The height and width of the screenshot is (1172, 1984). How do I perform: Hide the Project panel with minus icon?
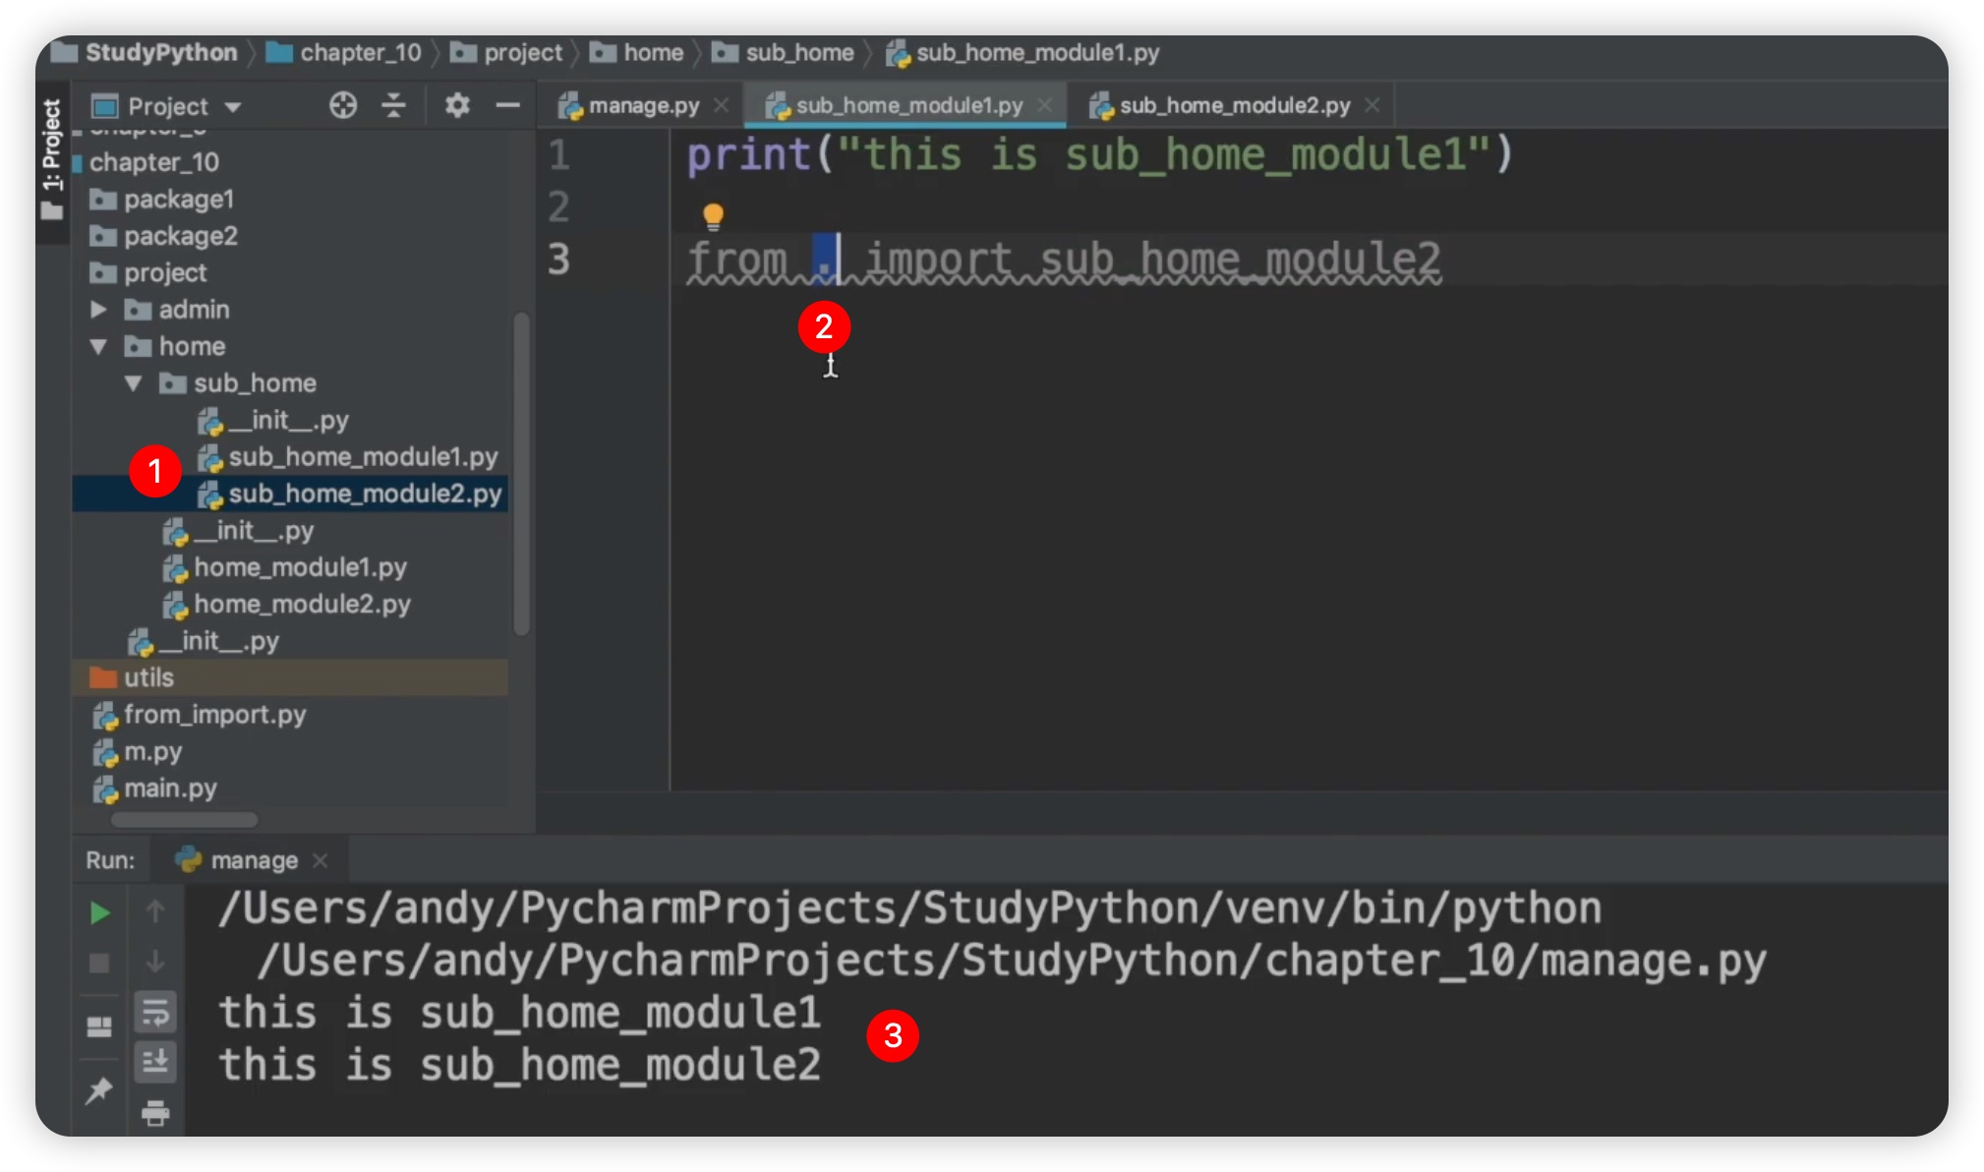point(507,105)
